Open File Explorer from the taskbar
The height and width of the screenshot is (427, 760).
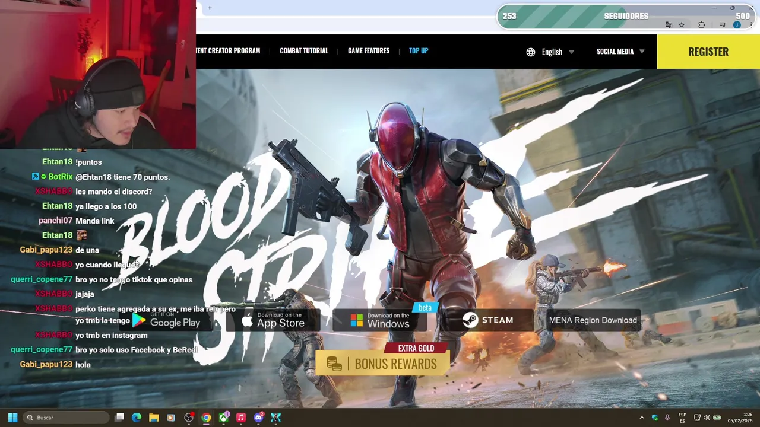tap(154, 418)
